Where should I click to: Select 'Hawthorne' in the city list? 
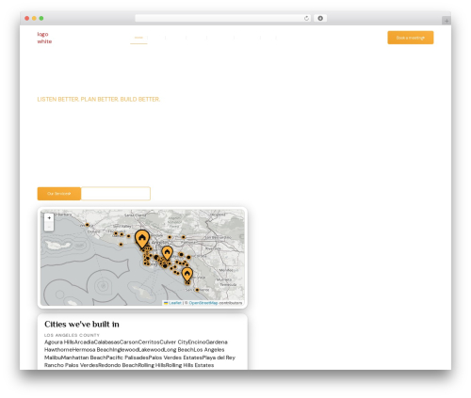coord(58,350)
